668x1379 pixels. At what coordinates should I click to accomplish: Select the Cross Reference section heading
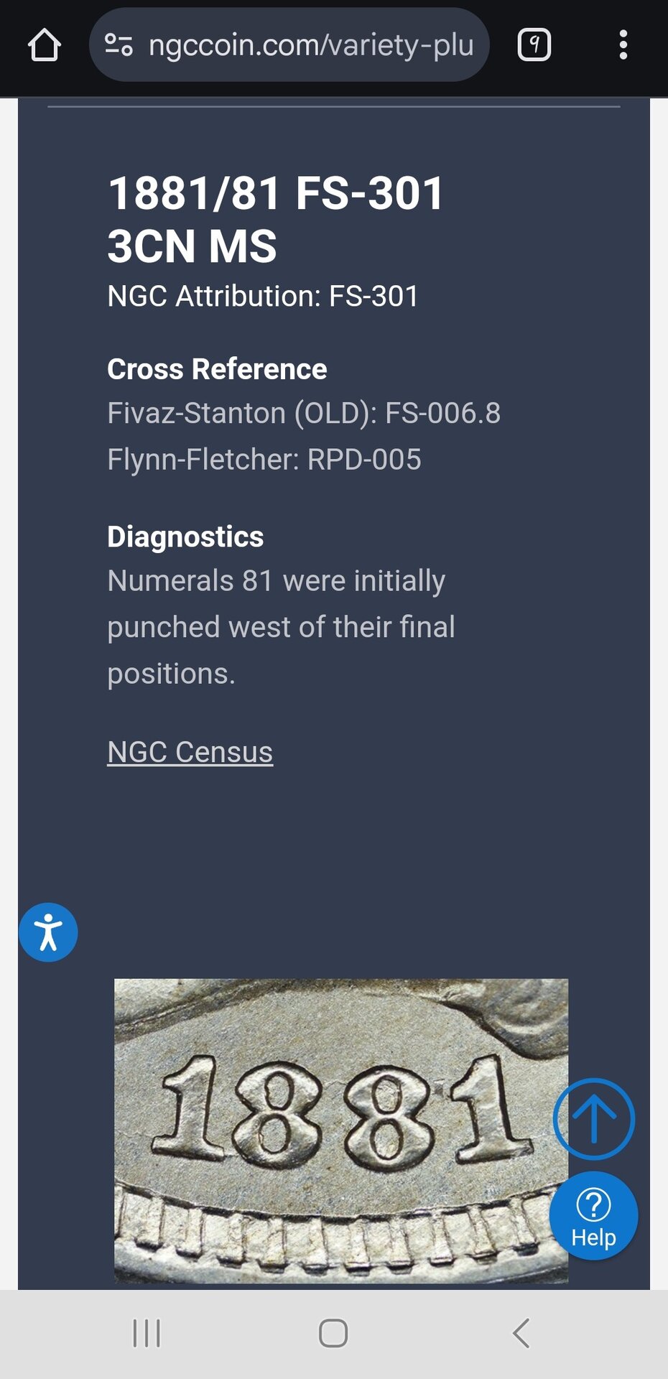click(217, 369)
